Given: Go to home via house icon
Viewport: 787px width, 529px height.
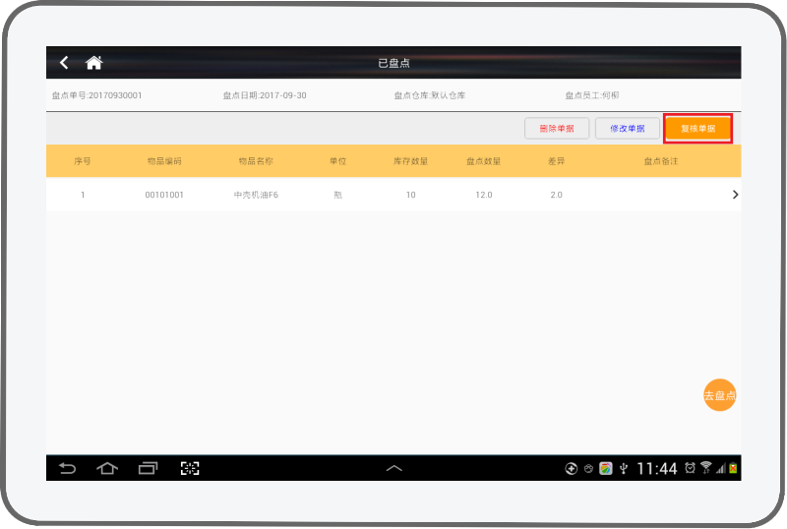Looking at the screenshot, I should coord(94,63).
